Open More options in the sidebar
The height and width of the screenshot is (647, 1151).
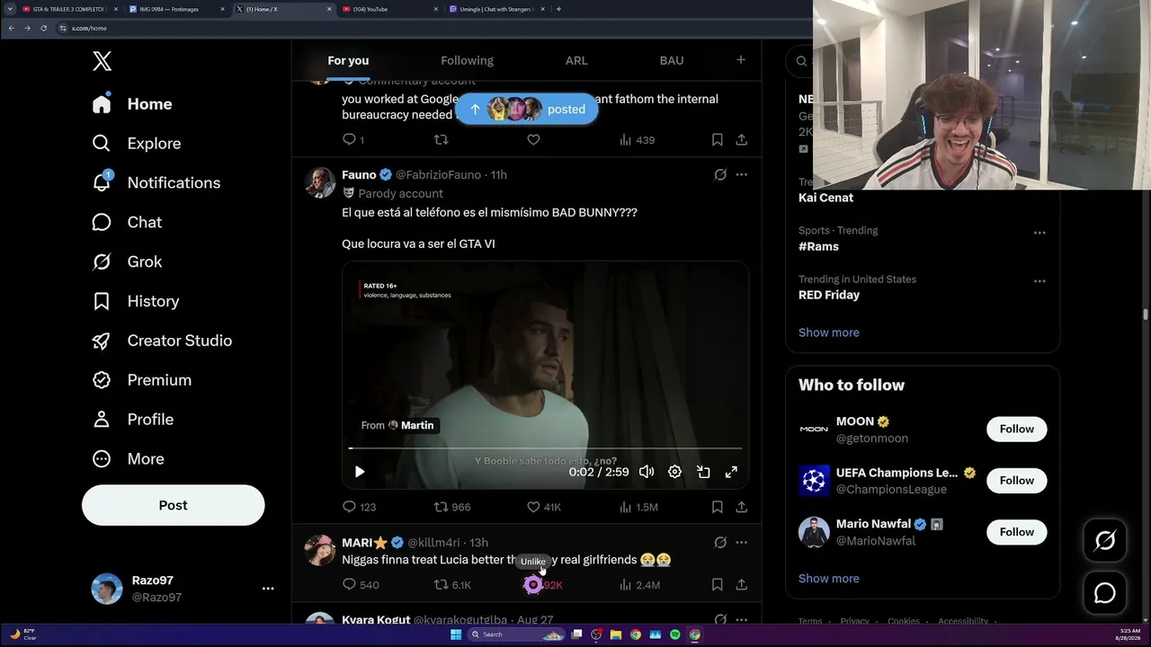tap(129, 459)
